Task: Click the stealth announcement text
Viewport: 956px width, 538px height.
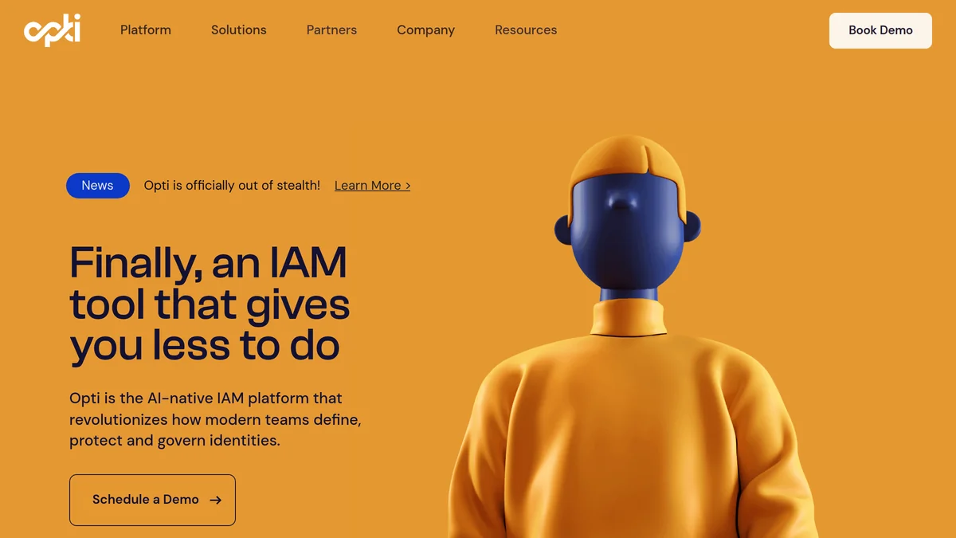Action: pos(232,185)
